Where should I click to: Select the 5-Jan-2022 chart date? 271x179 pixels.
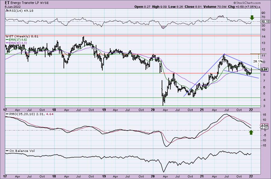point(13,7)
